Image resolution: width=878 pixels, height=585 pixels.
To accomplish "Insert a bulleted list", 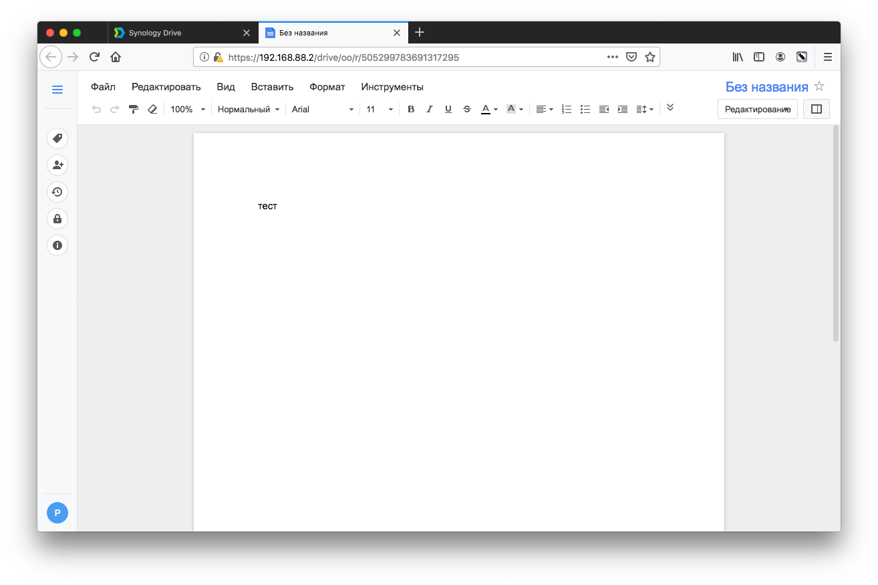I will click(x=585, y=109).
